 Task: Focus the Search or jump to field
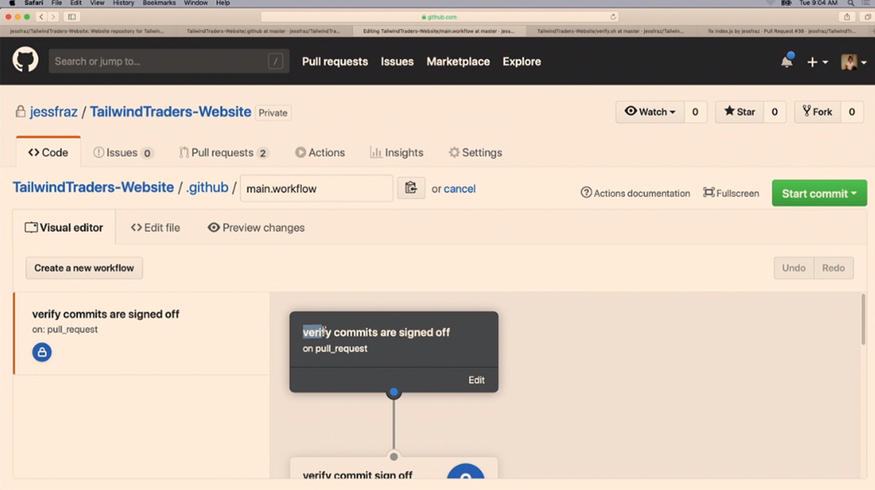pos(168,62)
